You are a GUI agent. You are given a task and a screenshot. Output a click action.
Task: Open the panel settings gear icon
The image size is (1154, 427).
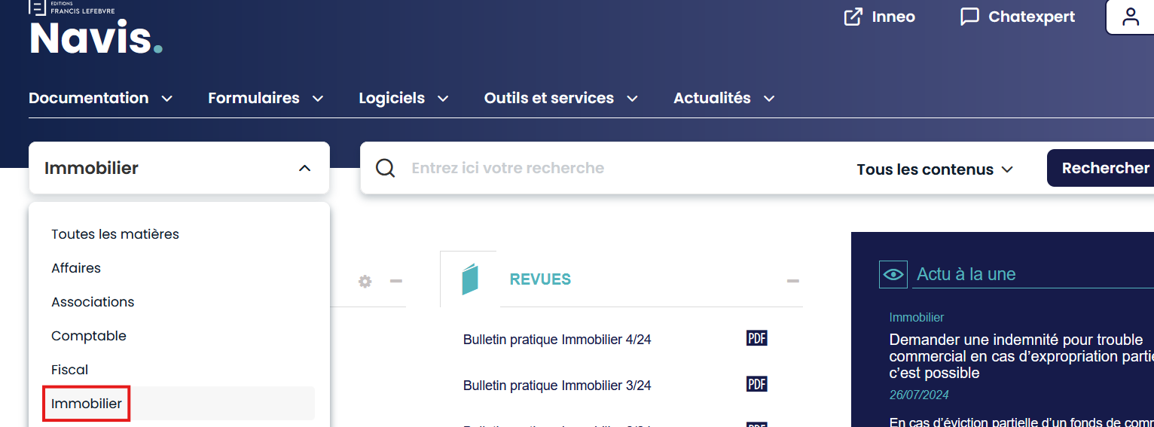click(365, 282)
